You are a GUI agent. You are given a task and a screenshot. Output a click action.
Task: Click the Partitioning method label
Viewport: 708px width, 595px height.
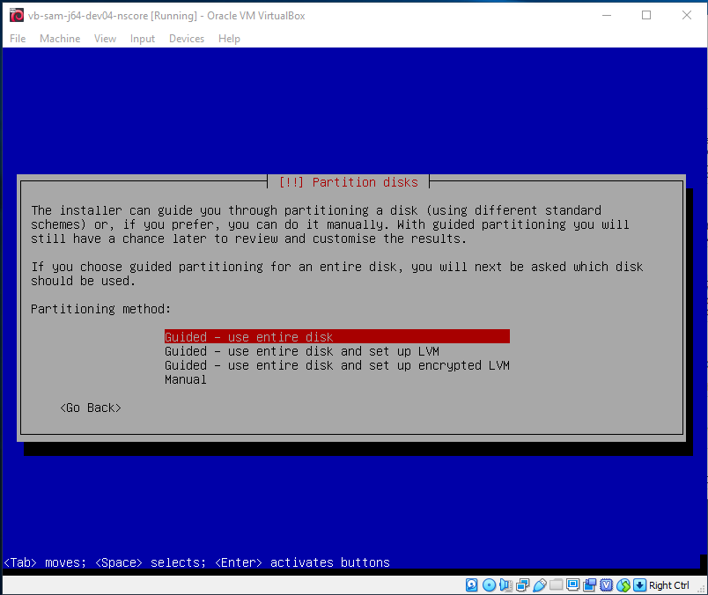click(x=100, y=309)
